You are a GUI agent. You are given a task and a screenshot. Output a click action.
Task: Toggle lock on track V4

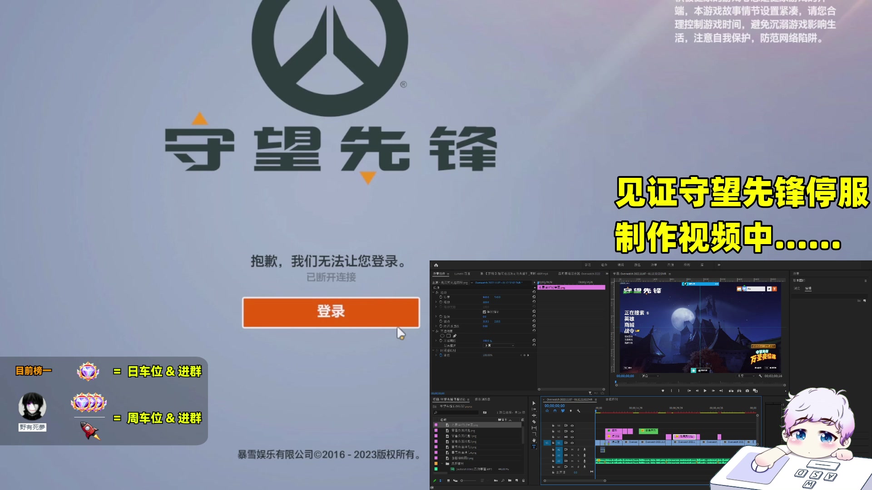point(553,426)
